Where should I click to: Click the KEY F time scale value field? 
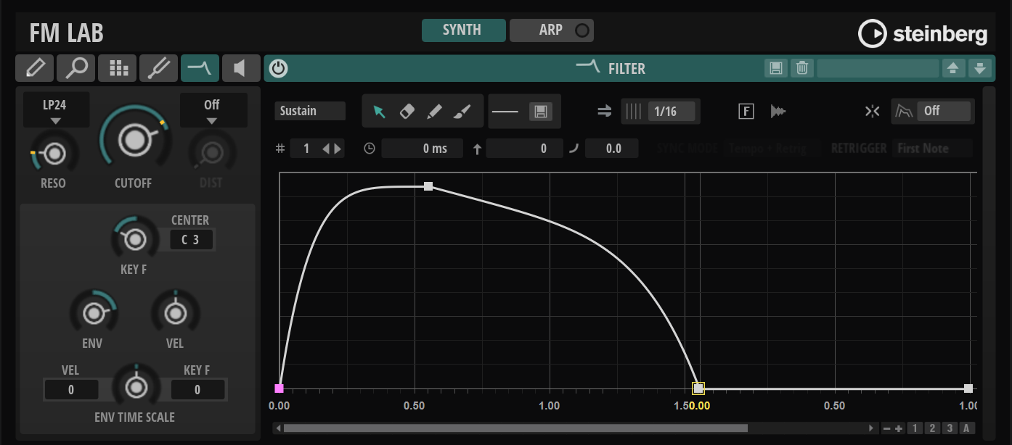coord(197,390)
